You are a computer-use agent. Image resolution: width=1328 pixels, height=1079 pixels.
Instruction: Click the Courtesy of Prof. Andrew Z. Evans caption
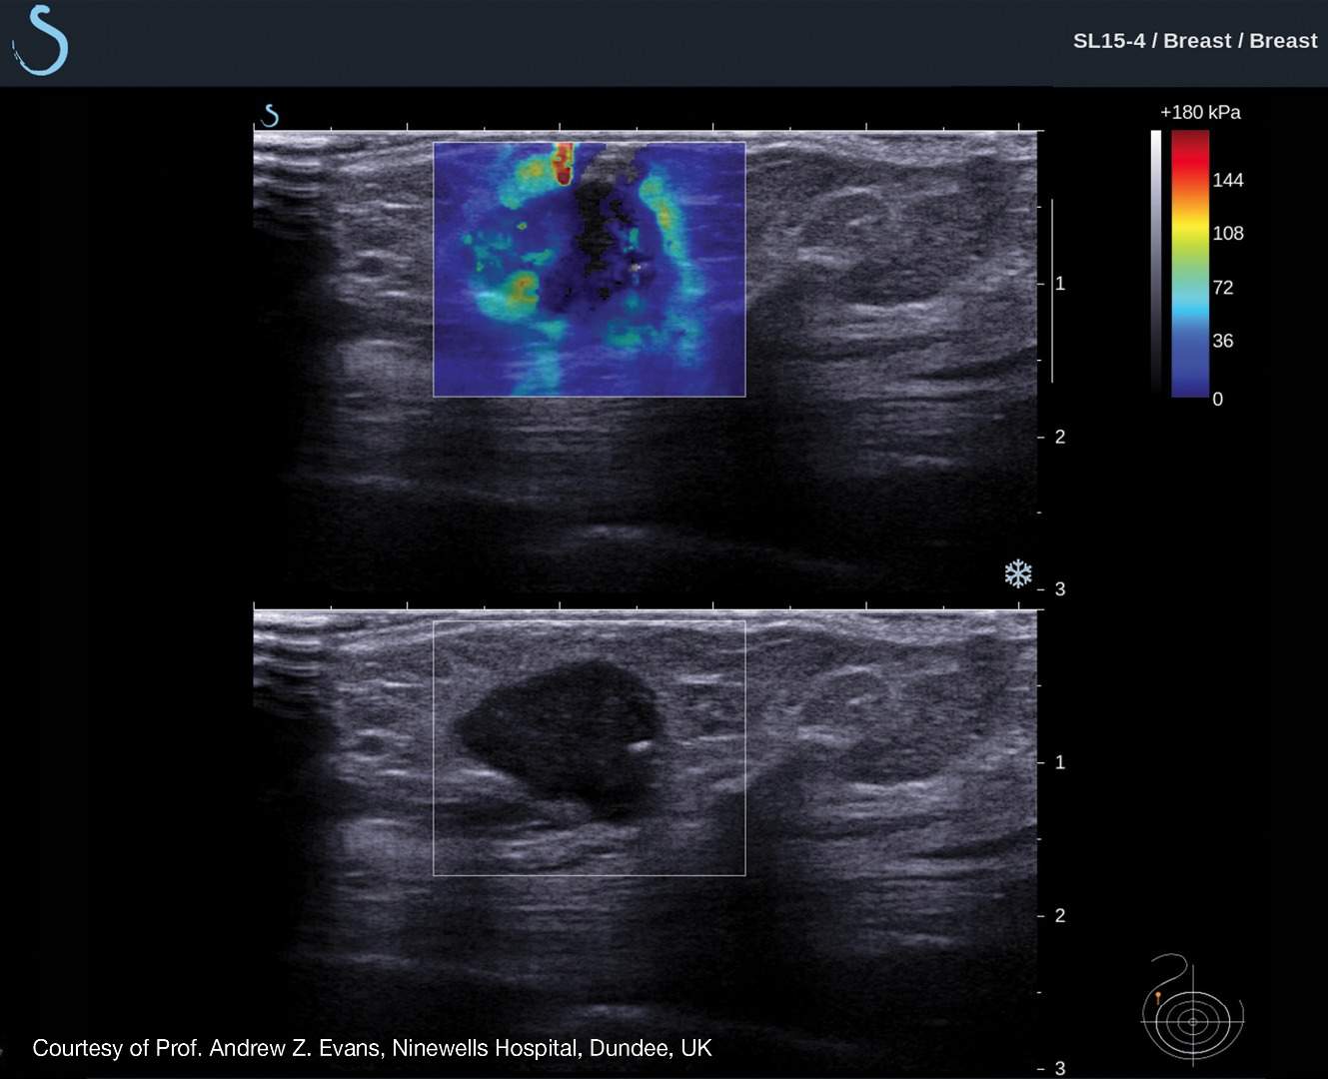pos(372,1048)
